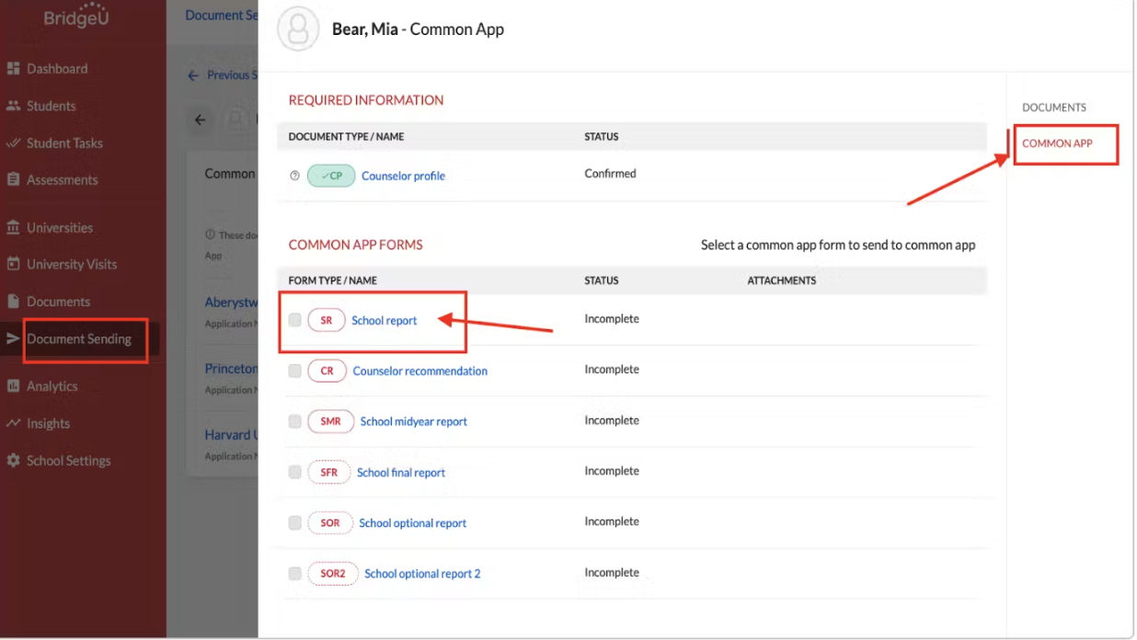Click the round back arrow button

(x=201, y=120)
